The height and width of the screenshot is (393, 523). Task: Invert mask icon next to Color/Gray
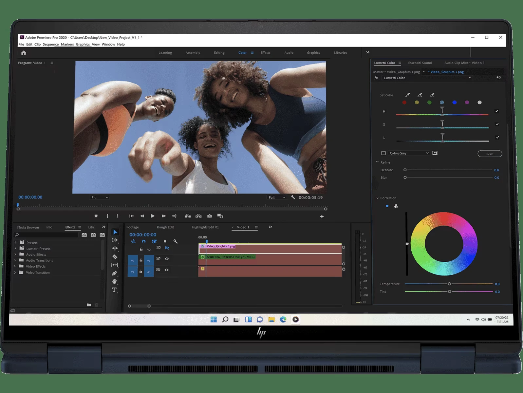[435, 153]
